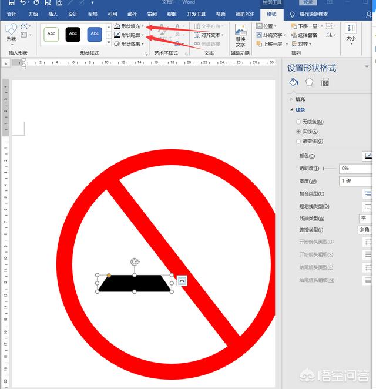Click the 选择窗格 selection pane button
The image size is (376, 389).
pyautogui.click(x=304, y=35)
